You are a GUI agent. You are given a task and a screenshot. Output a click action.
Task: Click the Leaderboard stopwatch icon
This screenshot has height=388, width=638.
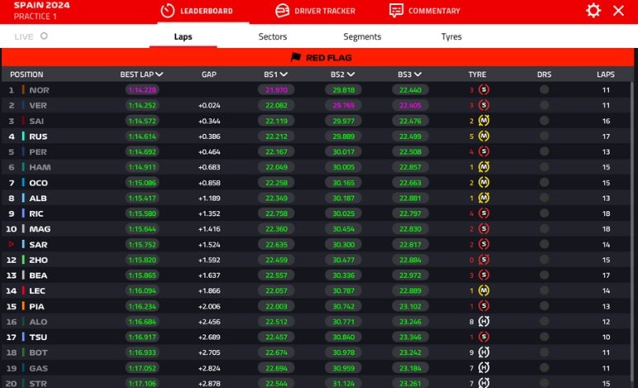coord(168,11)
